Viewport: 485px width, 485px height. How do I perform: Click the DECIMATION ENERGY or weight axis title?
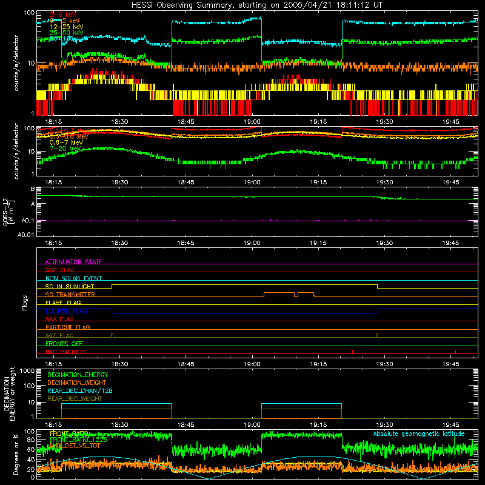tap(9, 393)
